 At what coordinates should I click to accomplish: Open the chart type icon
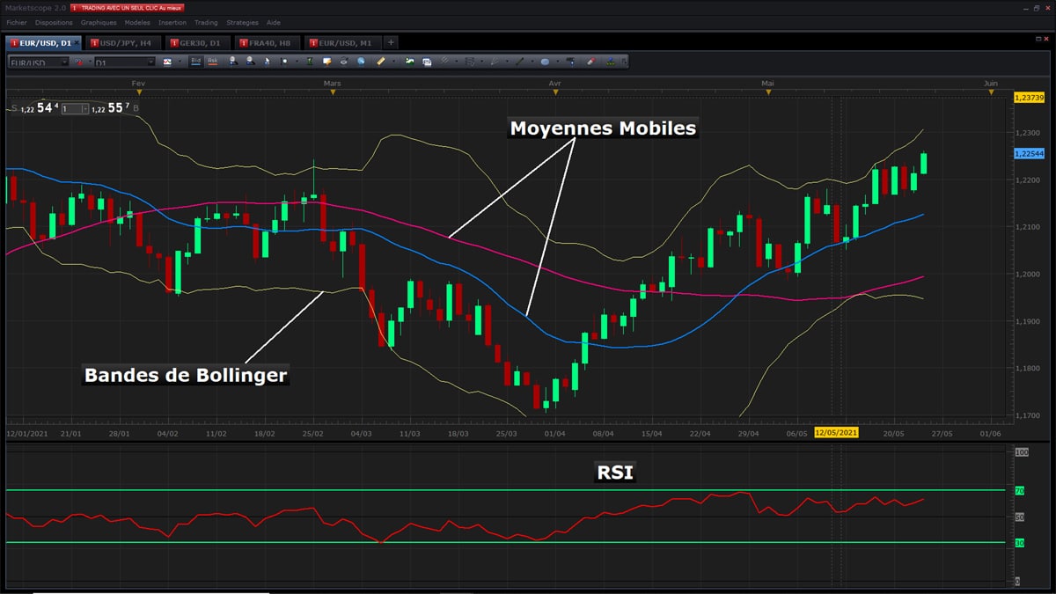pyautogui.click(x=167, y=62)
